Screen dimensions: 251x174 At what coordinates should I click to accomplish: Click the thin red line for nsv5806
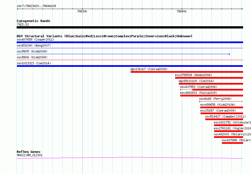pos(130,60)
